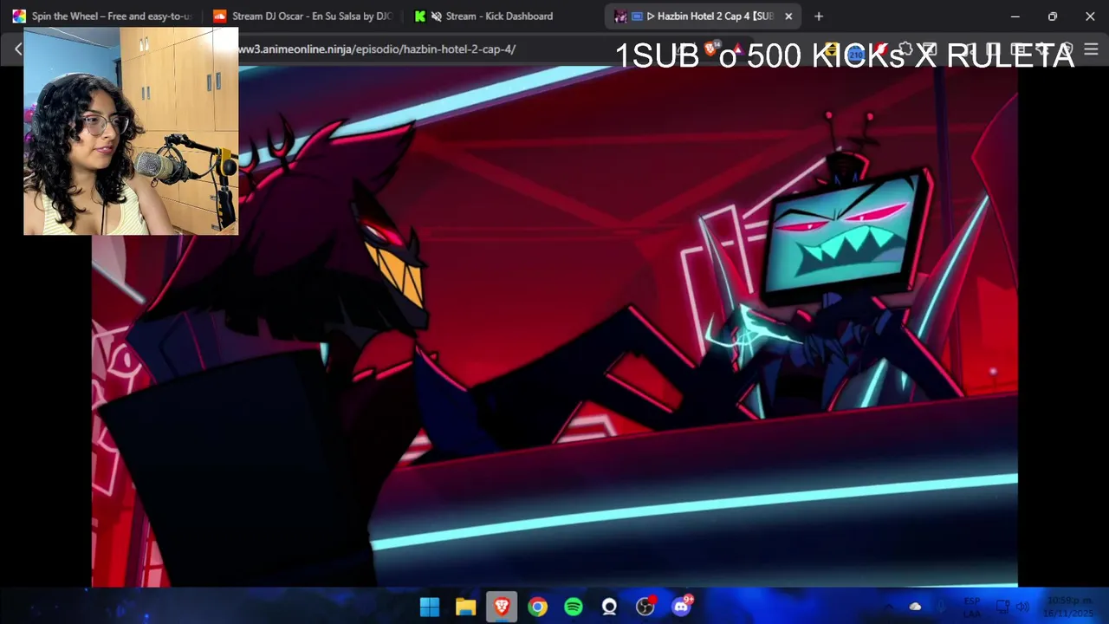Open the network tray icon
Viewport: 1109px width, 624px height.
point(1002,607)
